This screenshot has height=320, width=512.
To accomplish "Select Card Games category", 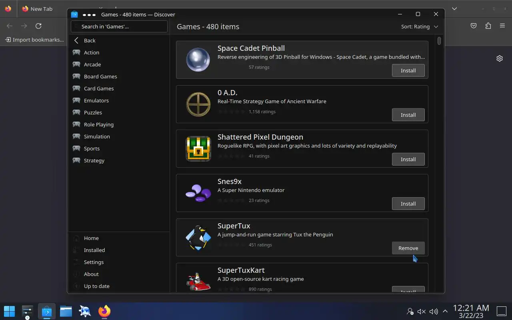I will [x=119, y=88].
